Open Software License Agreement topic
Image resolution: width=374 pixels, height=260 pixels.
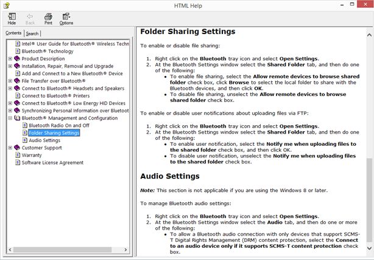[x=52, y=162]
